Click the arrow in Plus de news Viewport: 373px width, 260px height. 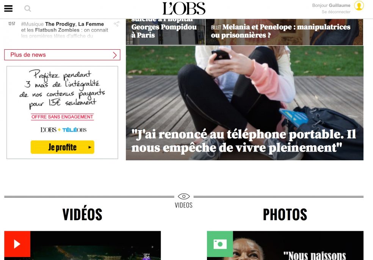click(114, 55)
